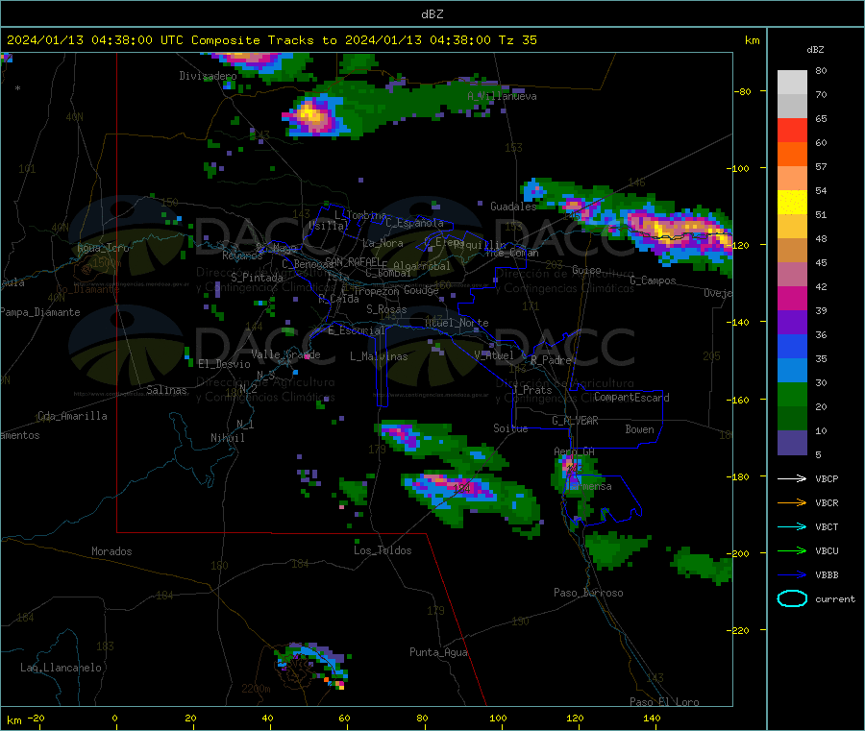Click the R_Padre place label
Viewport: 865px width, 731px height.
tap(551, 360)
